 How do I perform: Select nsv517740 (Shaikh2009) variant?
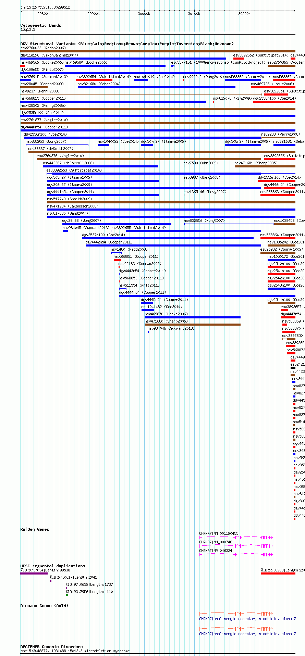(70, 199)
